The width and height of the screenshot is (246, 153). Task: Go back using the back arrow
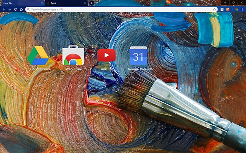point(4,10)
